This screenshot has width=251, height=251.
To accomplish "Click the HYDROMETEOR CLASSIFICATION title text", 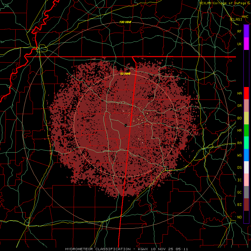I will 98,249.
